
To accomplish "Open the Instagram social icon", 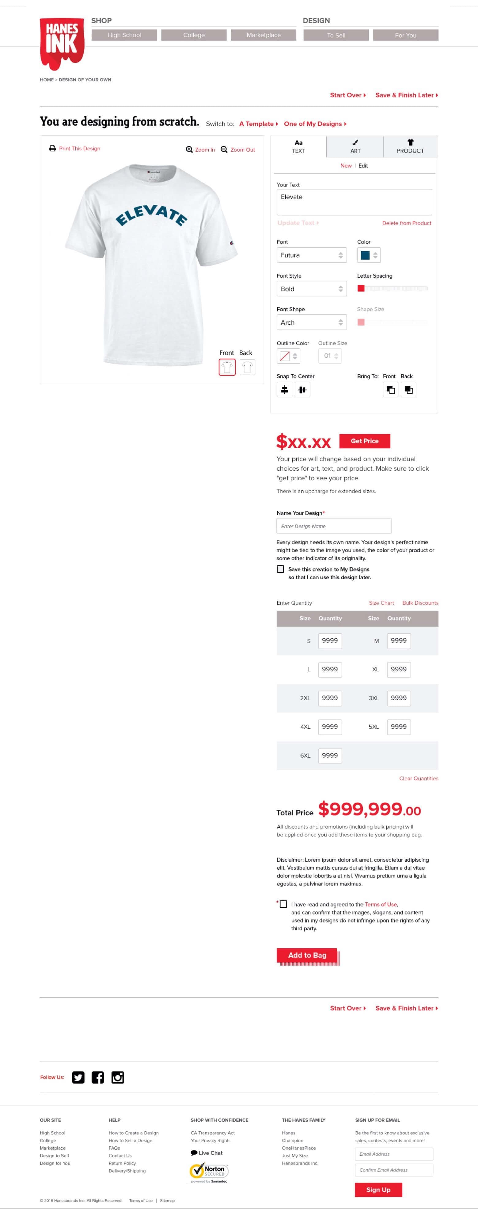I will point(118,1077).
